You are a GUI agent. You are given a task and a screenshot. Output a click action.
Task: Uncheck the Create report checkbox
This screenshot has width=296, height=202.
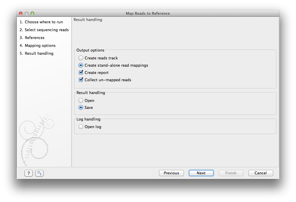[x=81, y=72]
